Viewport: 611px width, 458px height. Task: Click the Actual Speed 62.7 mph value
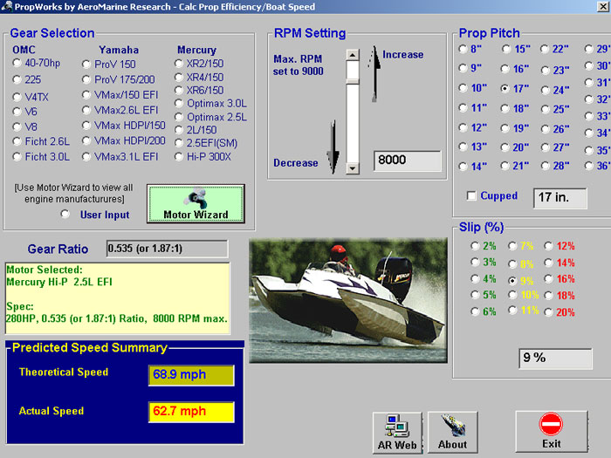191,411
